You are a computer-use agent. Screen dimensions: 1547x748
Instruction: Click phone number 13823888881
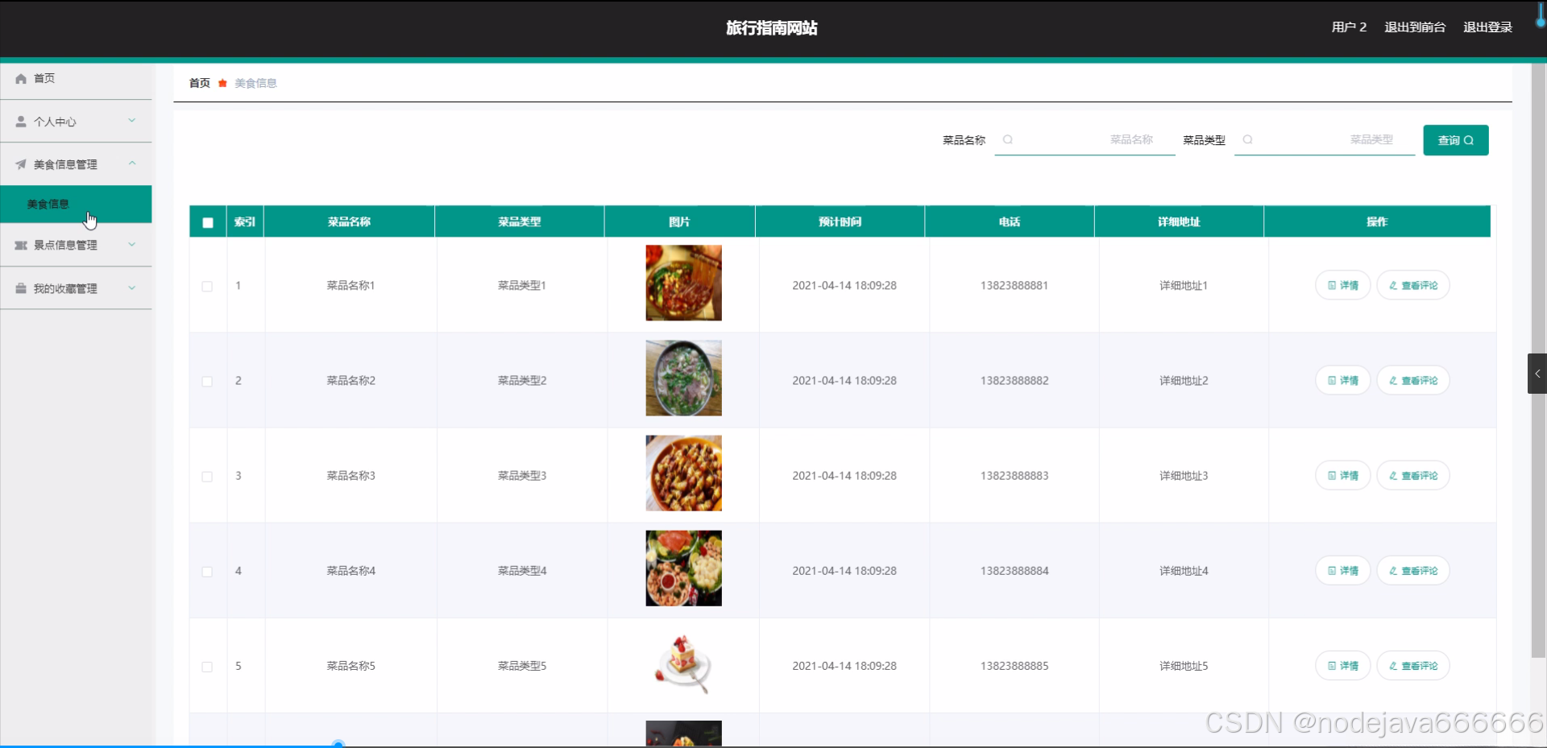(1014, 285)
